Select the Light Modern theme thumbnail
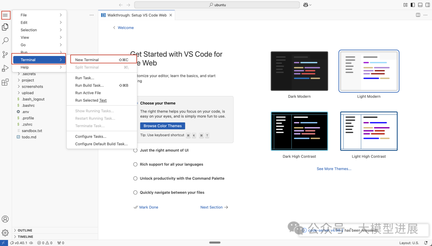 click(369, 71)
